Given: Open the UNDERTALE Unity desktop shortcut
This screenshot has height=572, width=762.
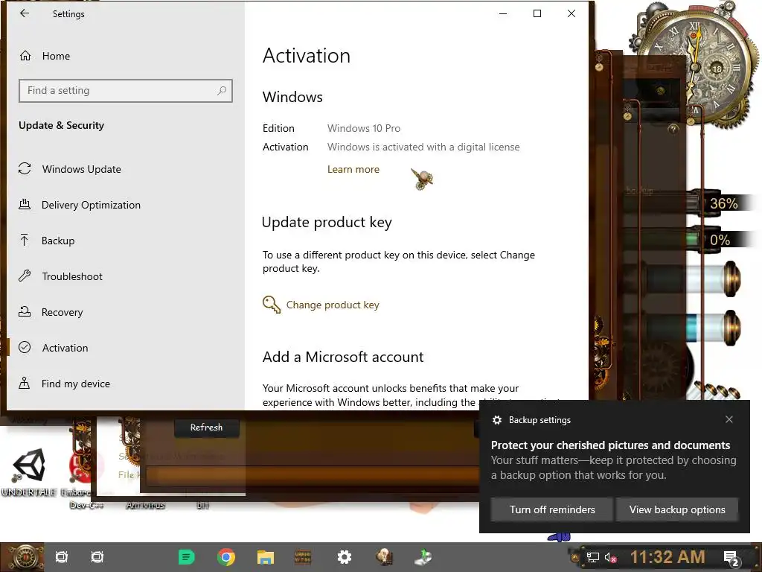Looking at the screenshot, I should [29, 471].
